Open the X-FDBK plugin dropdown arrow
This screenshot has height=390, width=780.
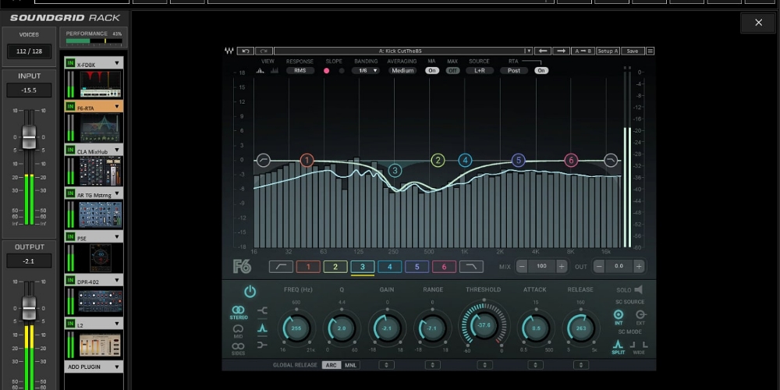click(x=117, y=63)
